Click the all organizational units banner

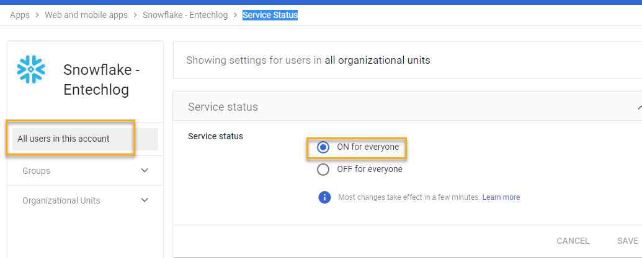(408, 61)
